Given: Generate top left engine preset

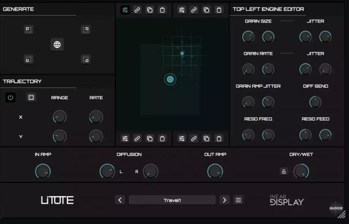Looking at the screenshot, I should (28, 29).
